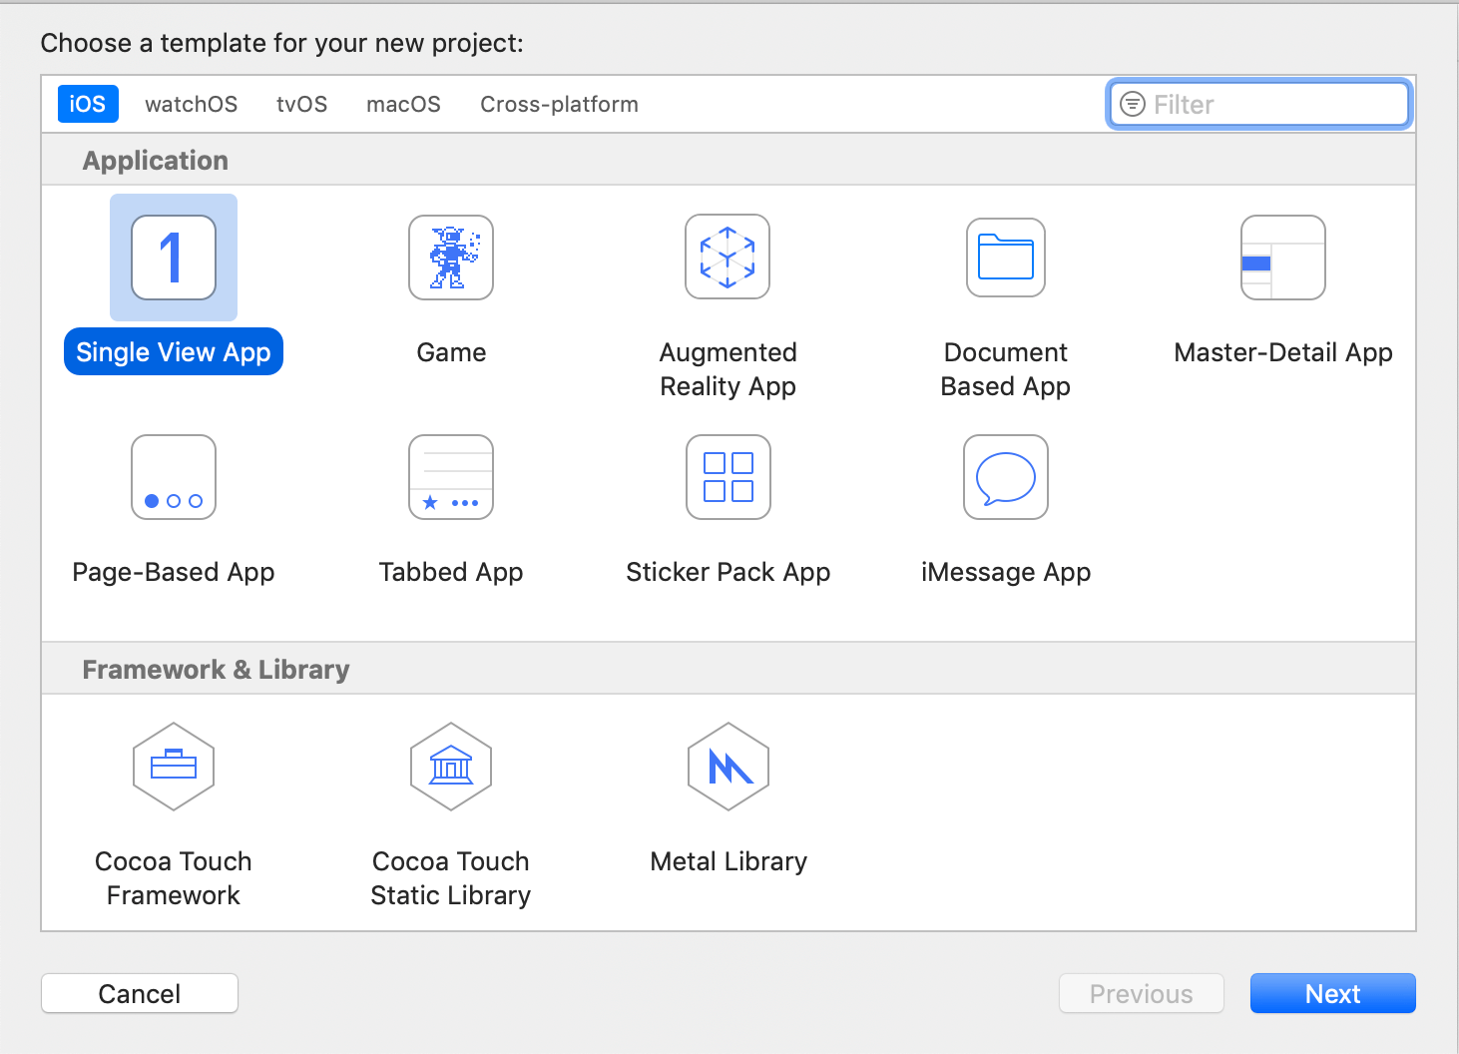Pick the Master-Detail App template
Image resolution: width=1459 pixels, height=1054 pixels.
tap(1282, 258)
